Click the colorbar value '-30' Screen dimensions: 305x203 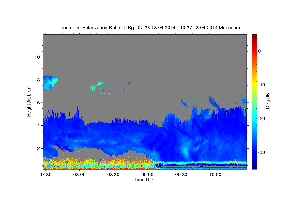pos(262,152)
